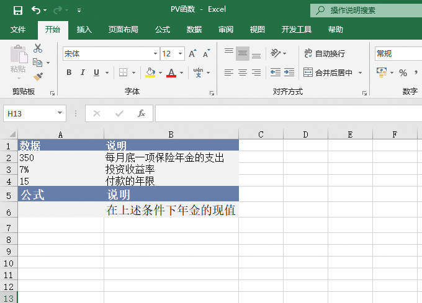Select the Format Painter brush
The height and width of the screenshot is (303, 422).
[x=38, y=76]
